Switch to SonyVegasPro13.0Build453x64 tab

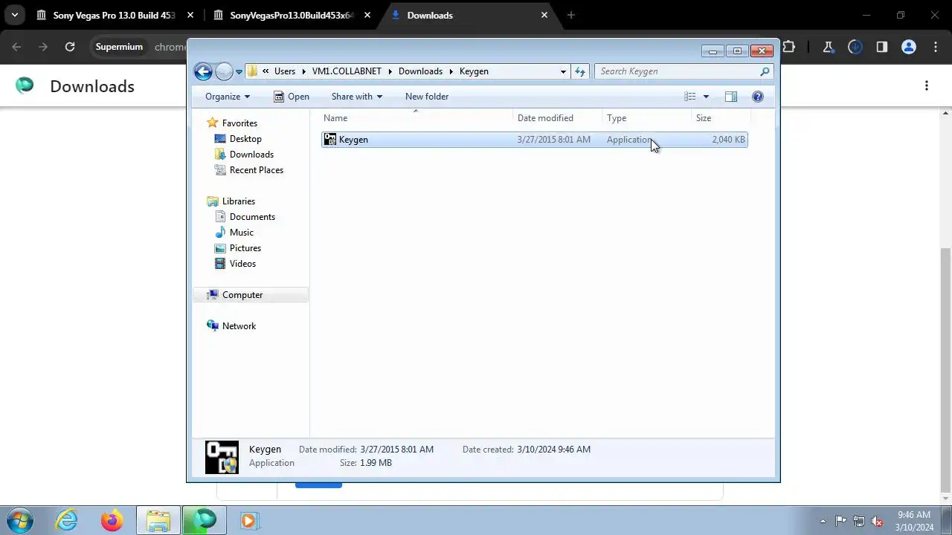(292, 15)
